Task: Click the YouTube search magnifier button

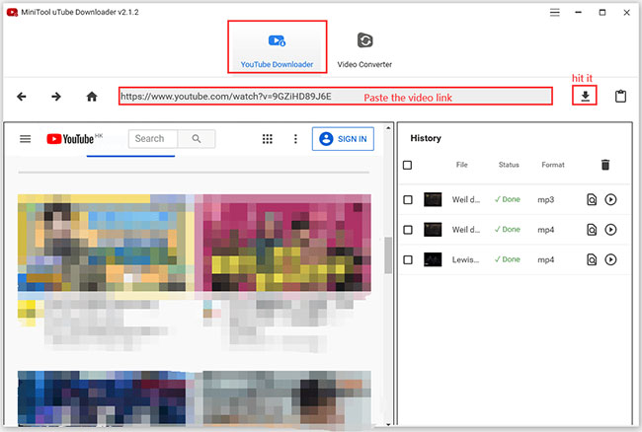Action: (197, 138)
